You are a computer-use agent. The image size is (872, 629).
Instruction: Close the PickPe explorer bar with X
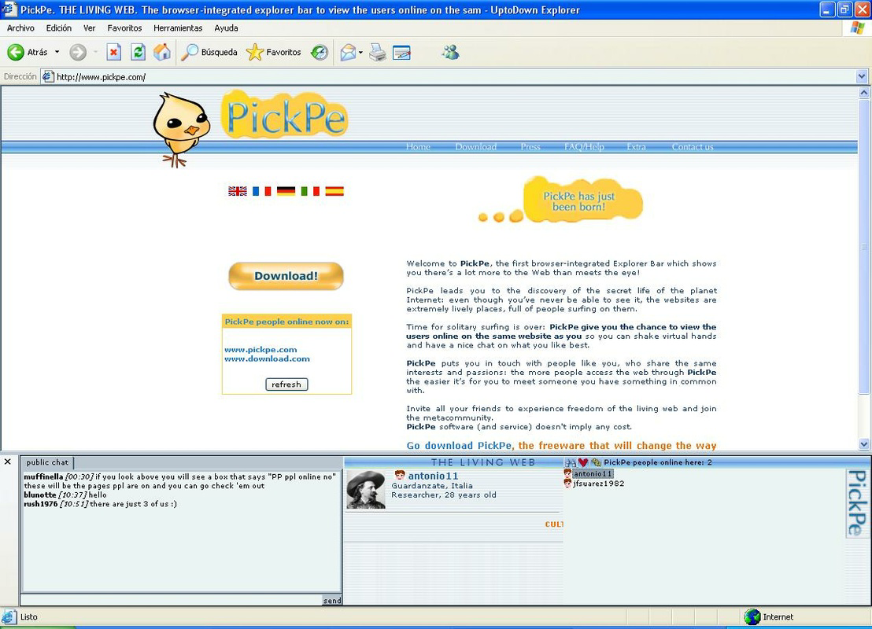point(8,462)
